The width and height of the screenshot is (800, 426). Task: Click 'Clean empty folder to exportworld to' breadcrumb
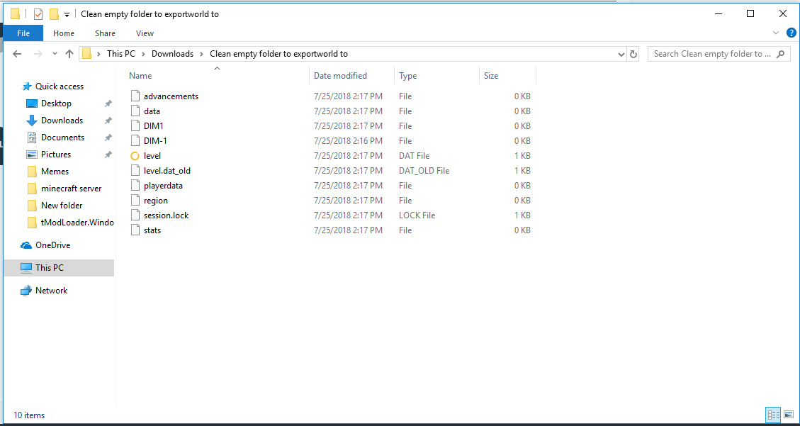pyautogui.click(x=278, y=54)
